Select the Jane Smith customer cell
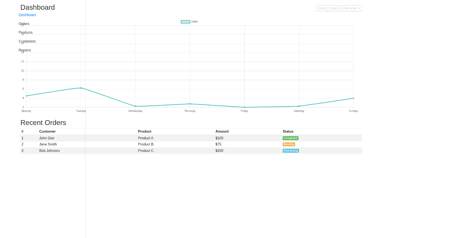Viewport: 453px width, 238px height. (48, 144)
